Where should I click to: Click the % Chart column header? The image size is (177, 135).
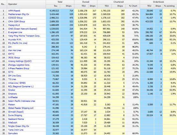[133, 6]
